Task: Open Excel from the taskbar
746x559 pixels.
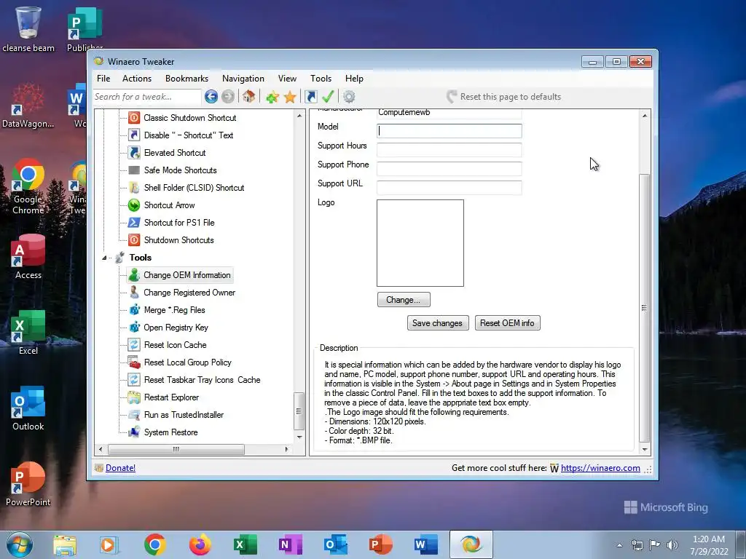Action: click(x=245, y=544)
